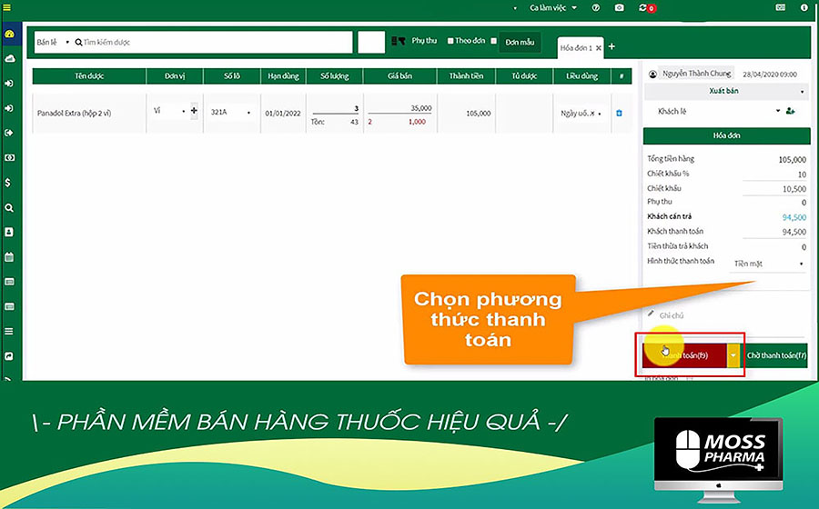Screen dimensions: 819x509
Task: Click the empty white box beside search field
Action: click(x=371, y=42)
